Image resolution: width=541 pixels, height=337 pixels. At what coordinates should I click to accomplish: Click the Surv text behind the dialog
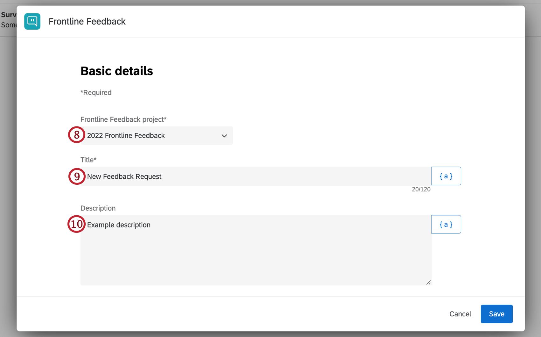[9, 15]
